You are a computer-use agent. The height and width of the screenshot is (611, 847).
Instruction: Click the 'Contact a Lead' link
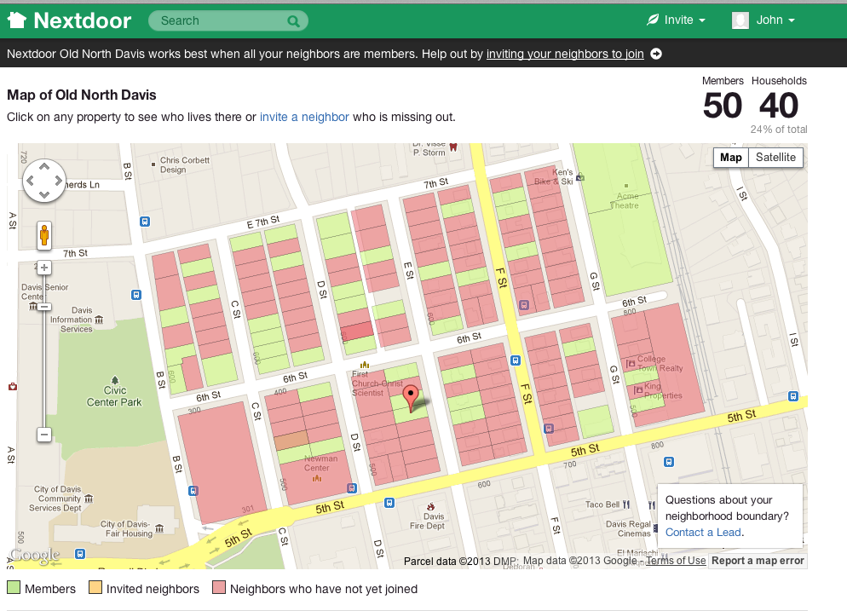point(703,532)
